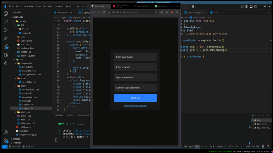Click the Confirm your password field
This screenshot has height=153, width=273.
pyautogui.click(x=135, y=88)
